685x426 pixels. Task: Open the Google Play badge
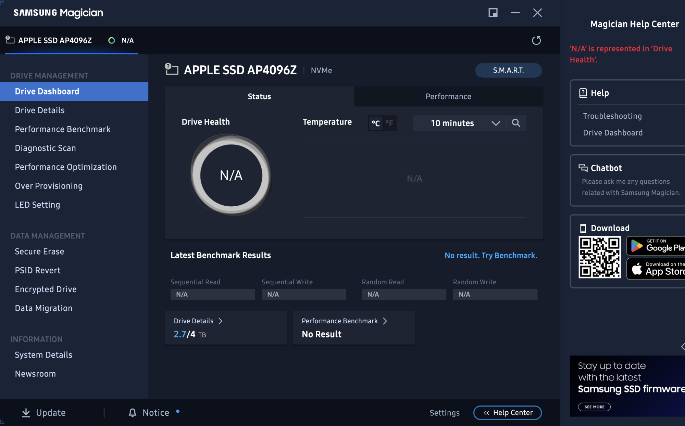click(656, 246)
